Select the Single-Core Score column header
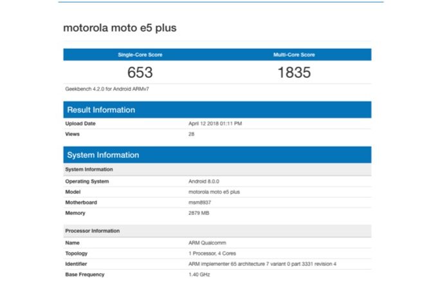 coord(140,55)
